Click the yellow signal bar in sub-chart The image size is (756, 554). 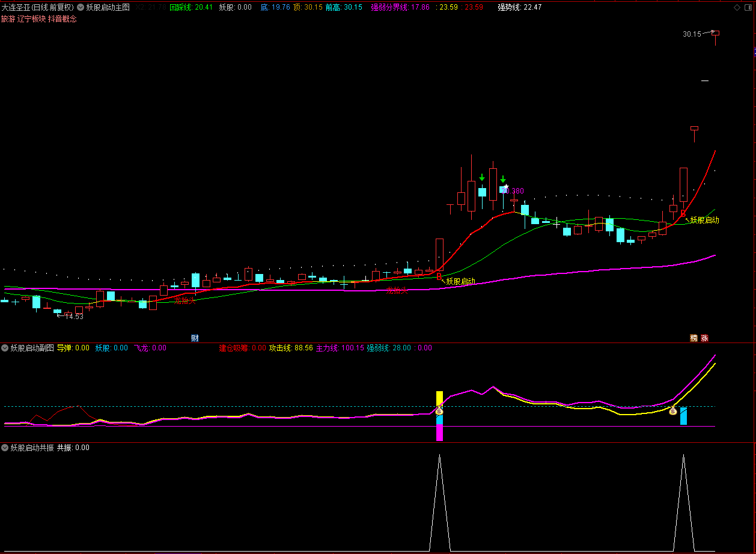439,398
